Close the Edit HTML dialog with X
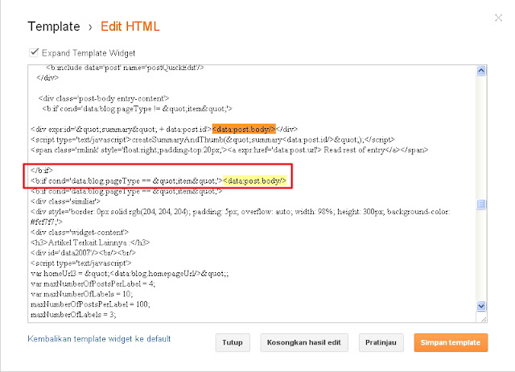 [x=498, y=18]
